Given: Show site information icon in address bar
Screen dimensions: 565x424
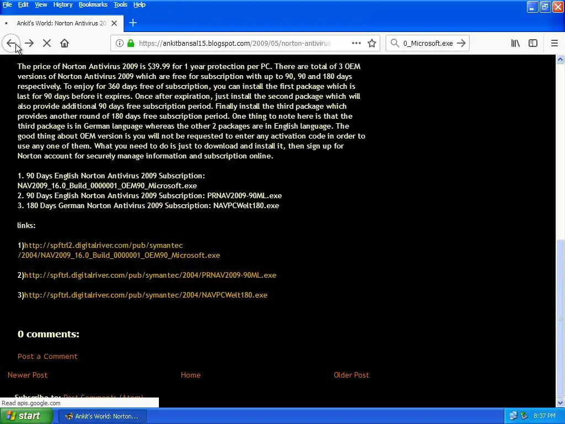Looking at the screenshot, I should (x=120, y=43).
